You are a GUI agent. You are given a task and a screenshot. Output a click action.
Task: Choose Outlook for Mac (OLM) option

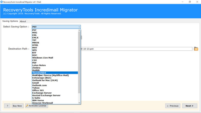[x=45, y=80]
